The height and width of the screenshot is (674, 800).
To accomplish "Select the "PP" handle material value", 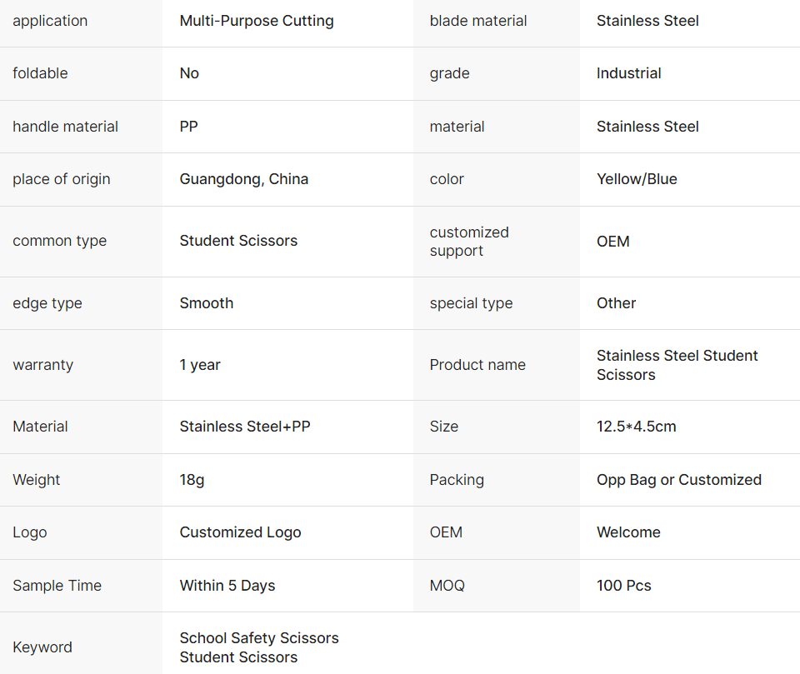I will click(189, 127).
